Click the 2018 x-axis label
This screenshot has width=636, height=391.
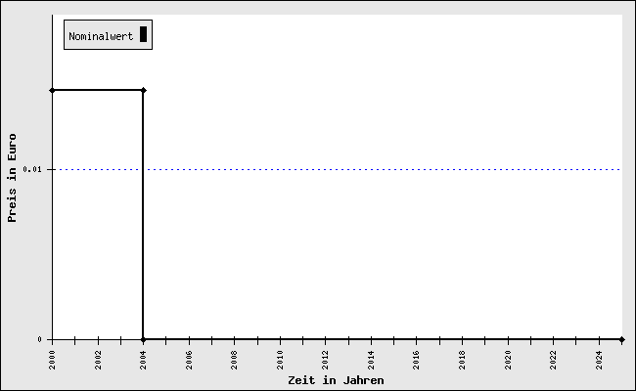[x=462, y=360]
